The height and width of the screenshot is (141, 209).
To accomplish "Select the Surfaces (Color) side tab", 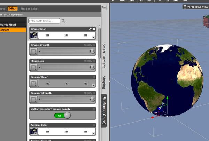I will (104, 111).
